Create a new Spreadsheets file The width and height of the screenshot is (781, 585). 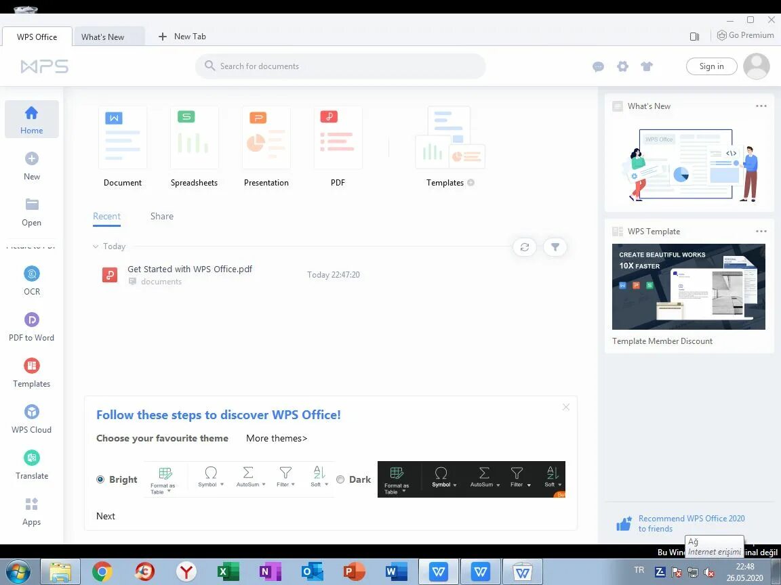click(195, 147)
